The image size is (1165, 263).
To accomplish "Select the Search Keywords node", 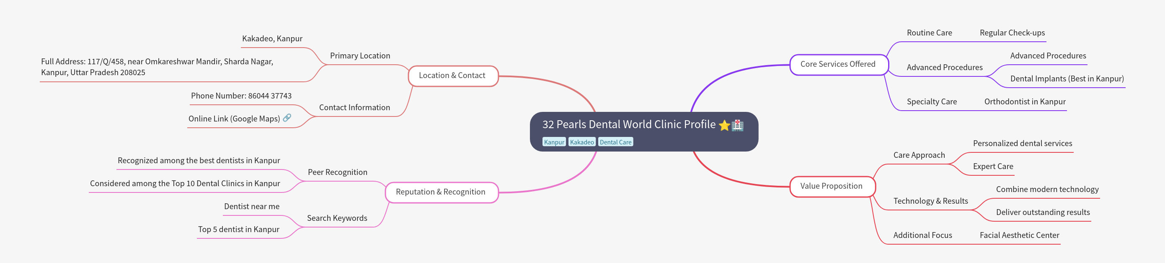I will 337,218.
